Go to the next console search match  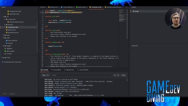pos(118,75)
